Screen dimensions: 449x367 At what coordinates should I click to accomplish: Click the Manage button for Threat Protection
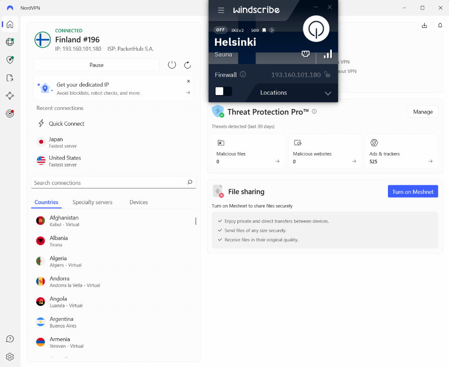click(423, 112)
